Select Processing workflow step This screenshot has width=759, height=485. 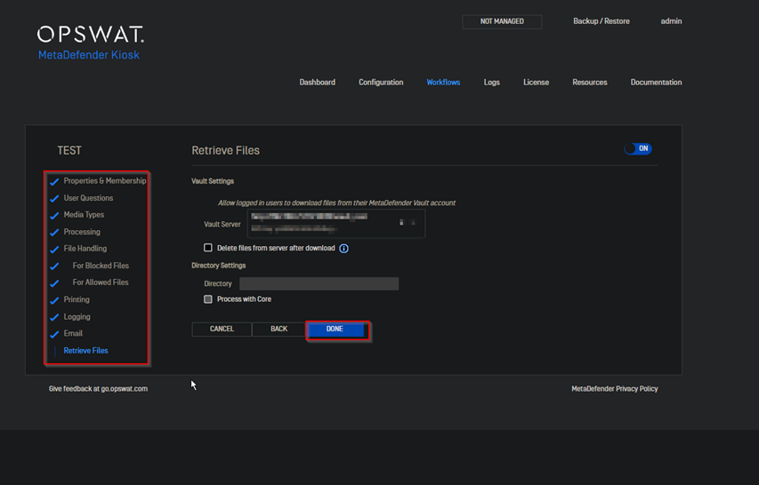click(x=82, y=232)
